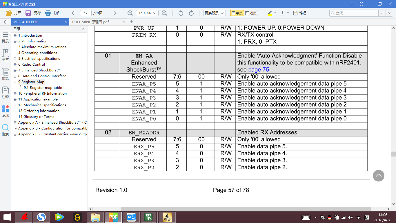Screen dimensions: 396x223
Task: Rotate page counterclockwise
Action: click(x=181, y=13)
